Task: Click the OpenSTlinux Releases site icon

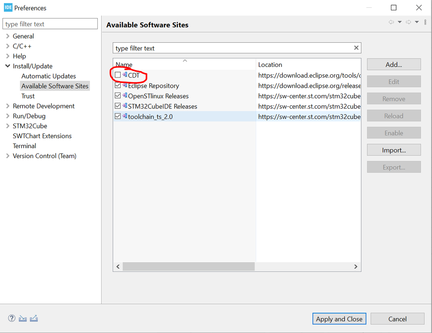Action: pyautogui.click(x=125, y=95)
